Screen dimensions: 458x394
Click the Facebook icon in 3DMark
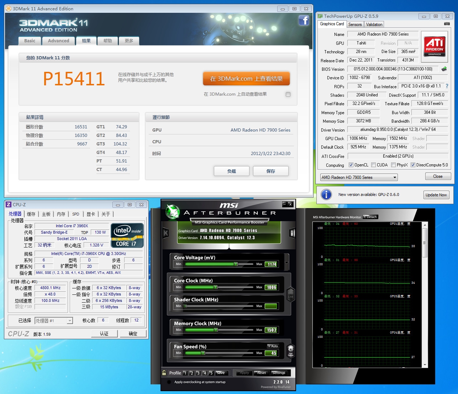pos(304,21)
